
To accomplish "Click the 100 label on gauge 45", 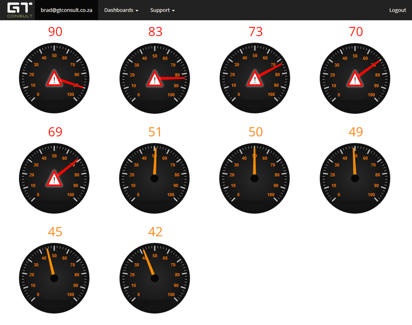I will tap(70, 295).
